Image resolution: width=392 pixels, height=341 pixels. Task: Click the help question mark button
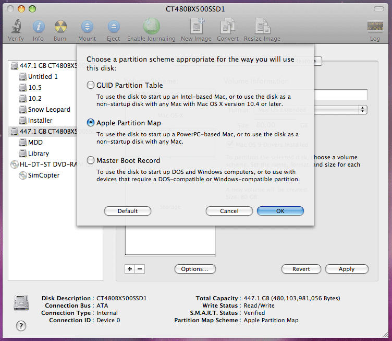21,326
